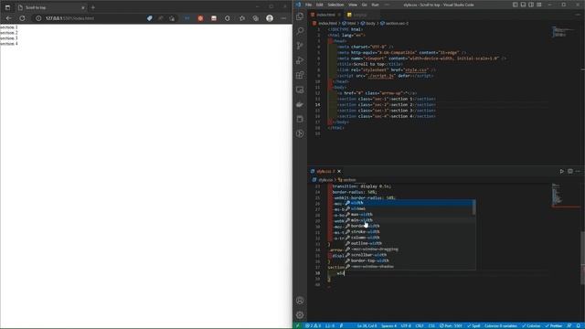This screenshot has width=585, height=329.
Task: Select the scrollbar-width suggestion
Action: pos(409,255)
